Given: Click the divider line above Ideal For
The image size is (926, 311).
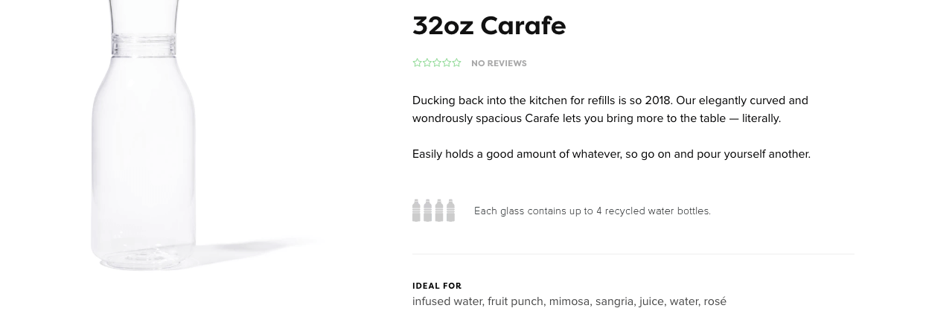Looking at the screenshot, I should pos(633,254).
